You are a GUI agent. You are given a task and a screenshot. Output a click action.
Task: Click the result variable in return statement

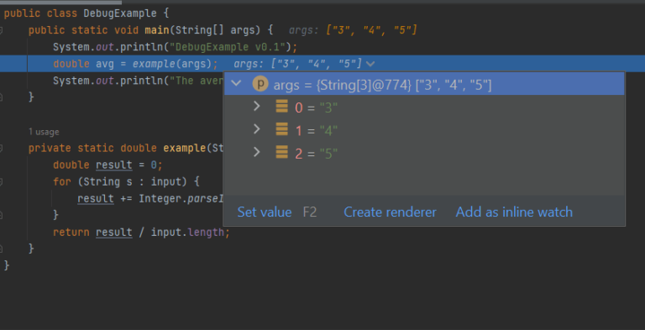[x=114, y=232]
